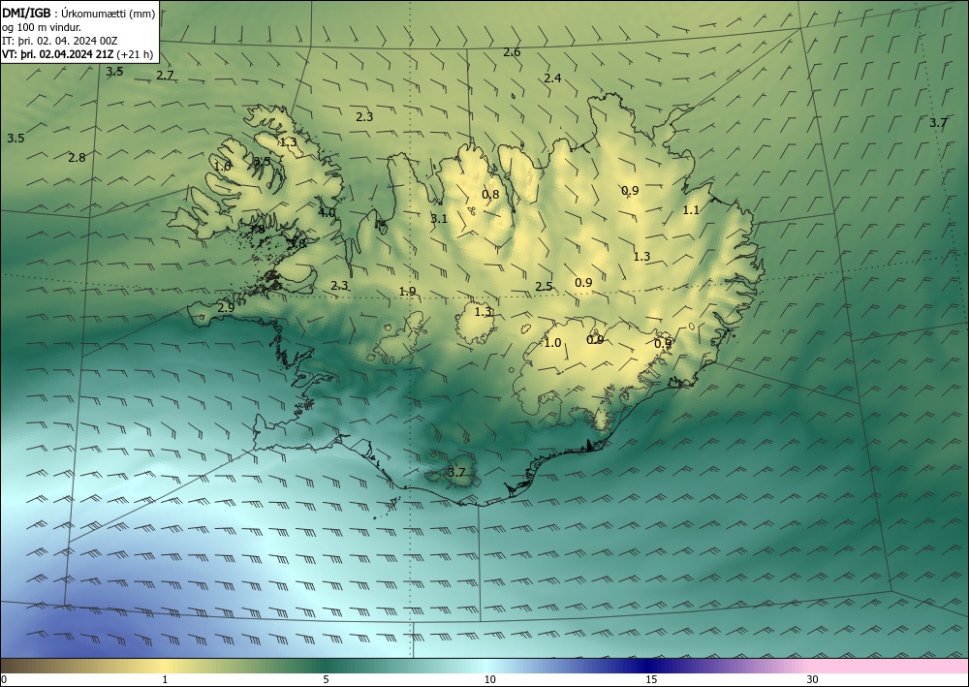Click the '0' tick label of the colour scale

click(4, 680)
